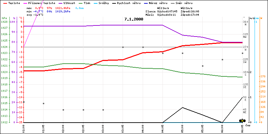The image size is (268, 134).
Task: Click the hPa pressure axis label
Action: click(x=4, y=18)
